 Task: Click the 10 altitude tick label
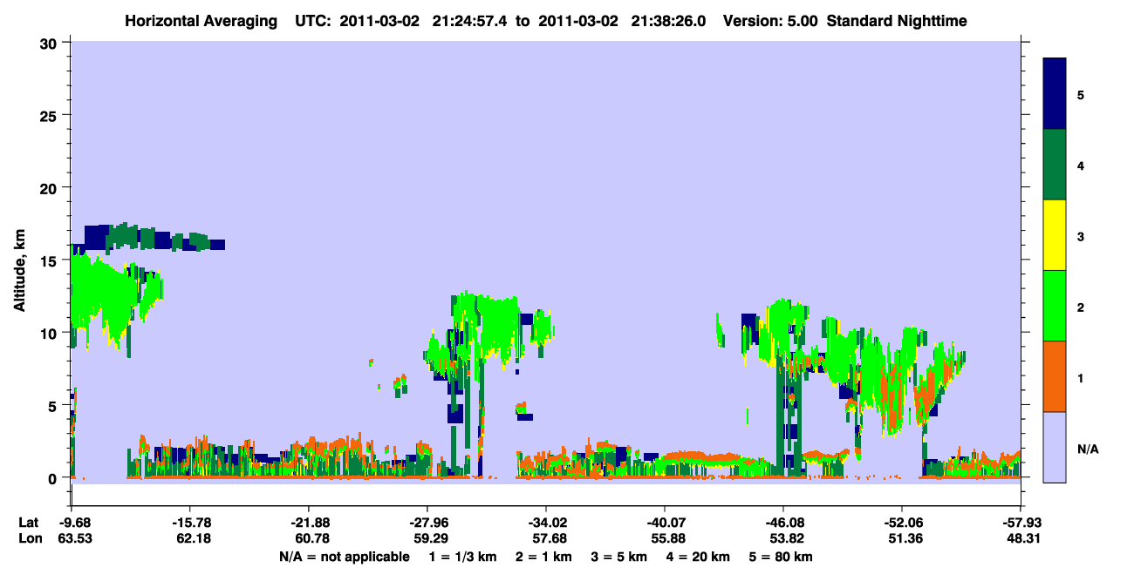pyautogui.click(x=51, y=333)
